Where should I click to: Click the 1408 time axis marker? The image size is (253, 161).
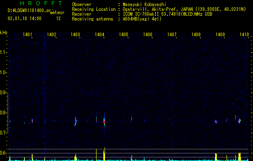(x=196, y=34)
